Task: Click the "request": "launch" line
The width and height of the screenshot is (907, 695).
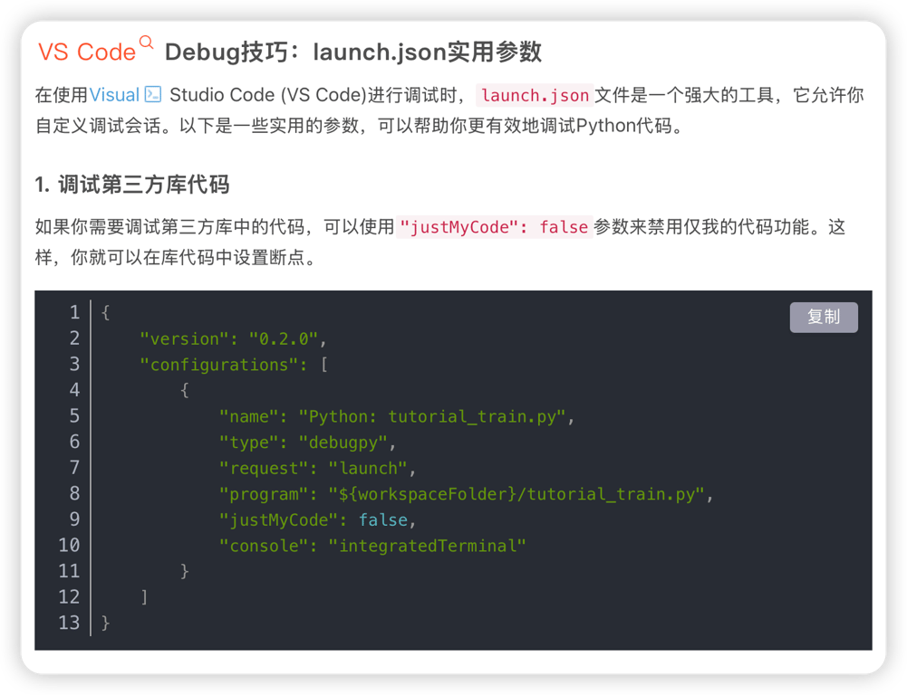Action: coord(317,468)
